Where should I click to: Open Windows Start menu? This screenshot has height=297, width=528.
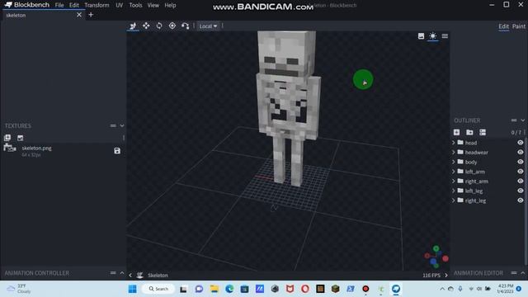coord(133,289)
